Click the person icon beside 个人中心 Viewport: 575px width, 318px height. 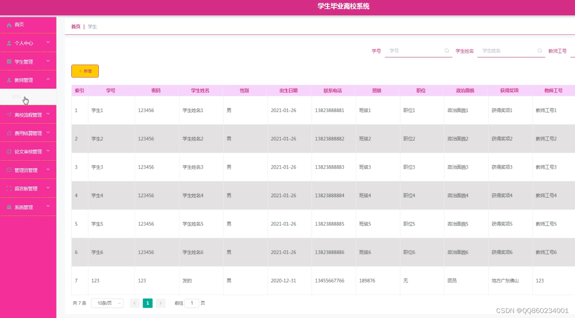click(x=9, y=43)
